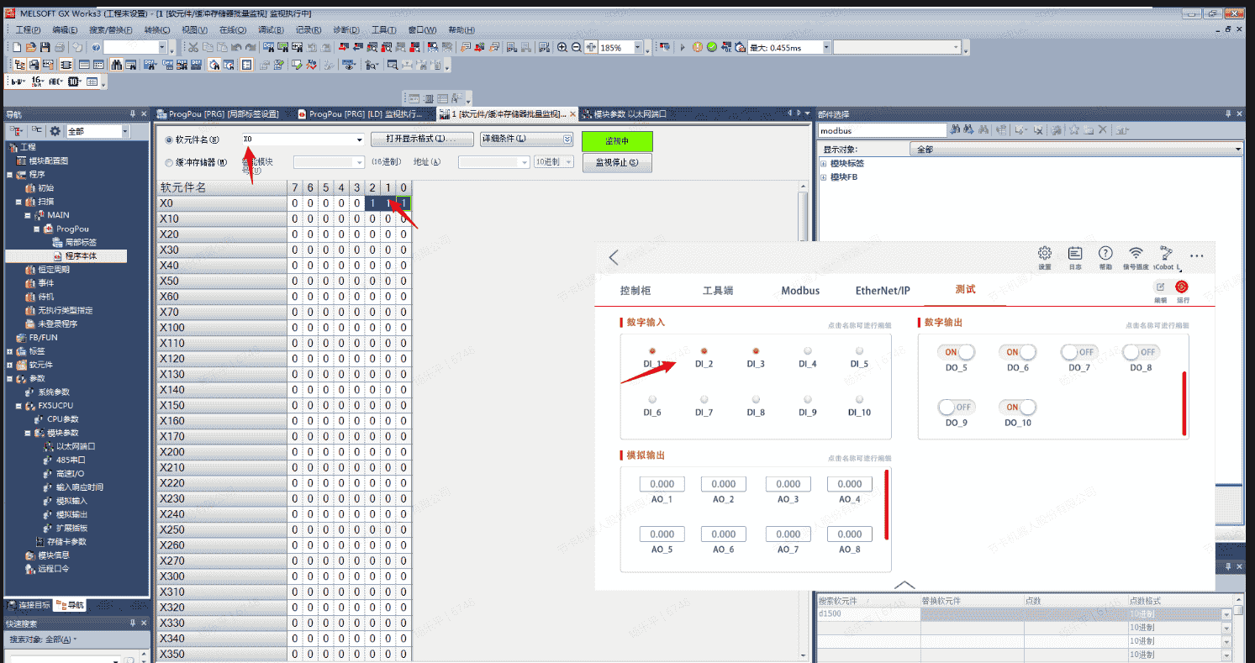Turn on the DO_7 output switch
The image size is (1255, 663).
pos(1079,352)
